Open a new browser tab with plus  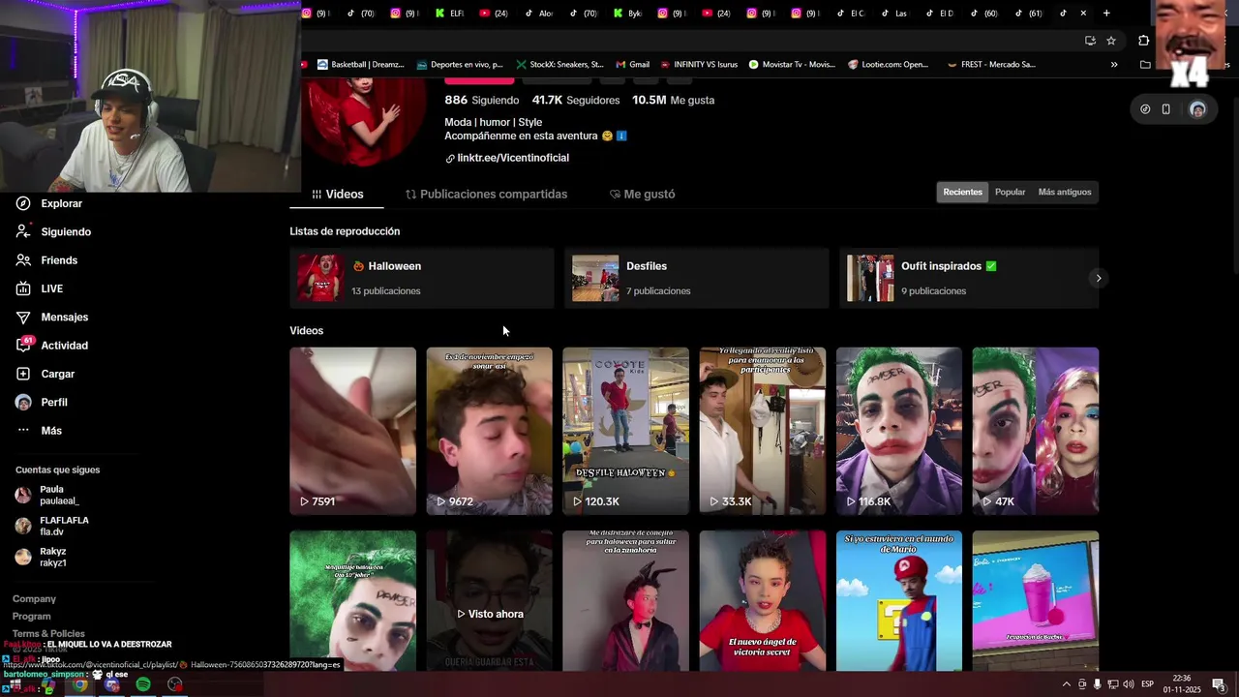[1106, 14]
